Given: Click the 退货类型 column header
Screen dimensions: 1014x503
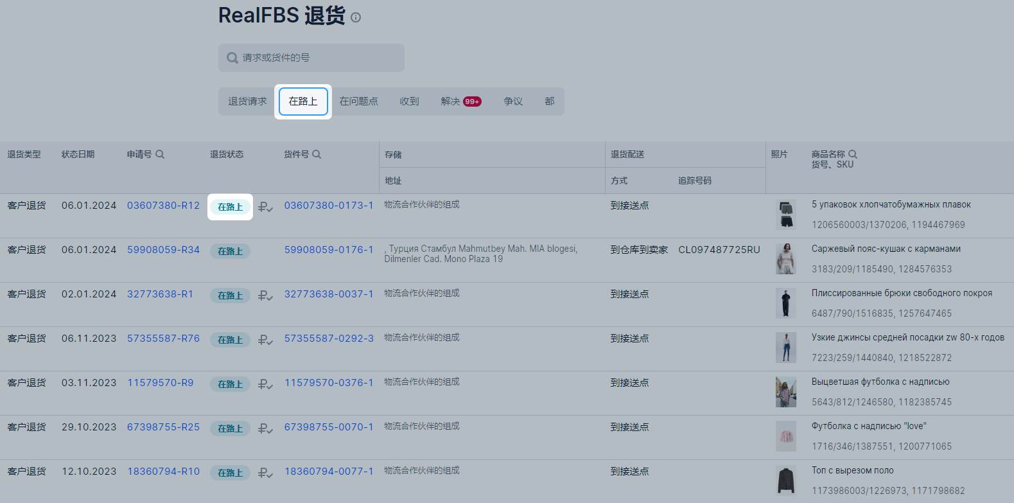Looking at the screenshot, I should 24,154.
